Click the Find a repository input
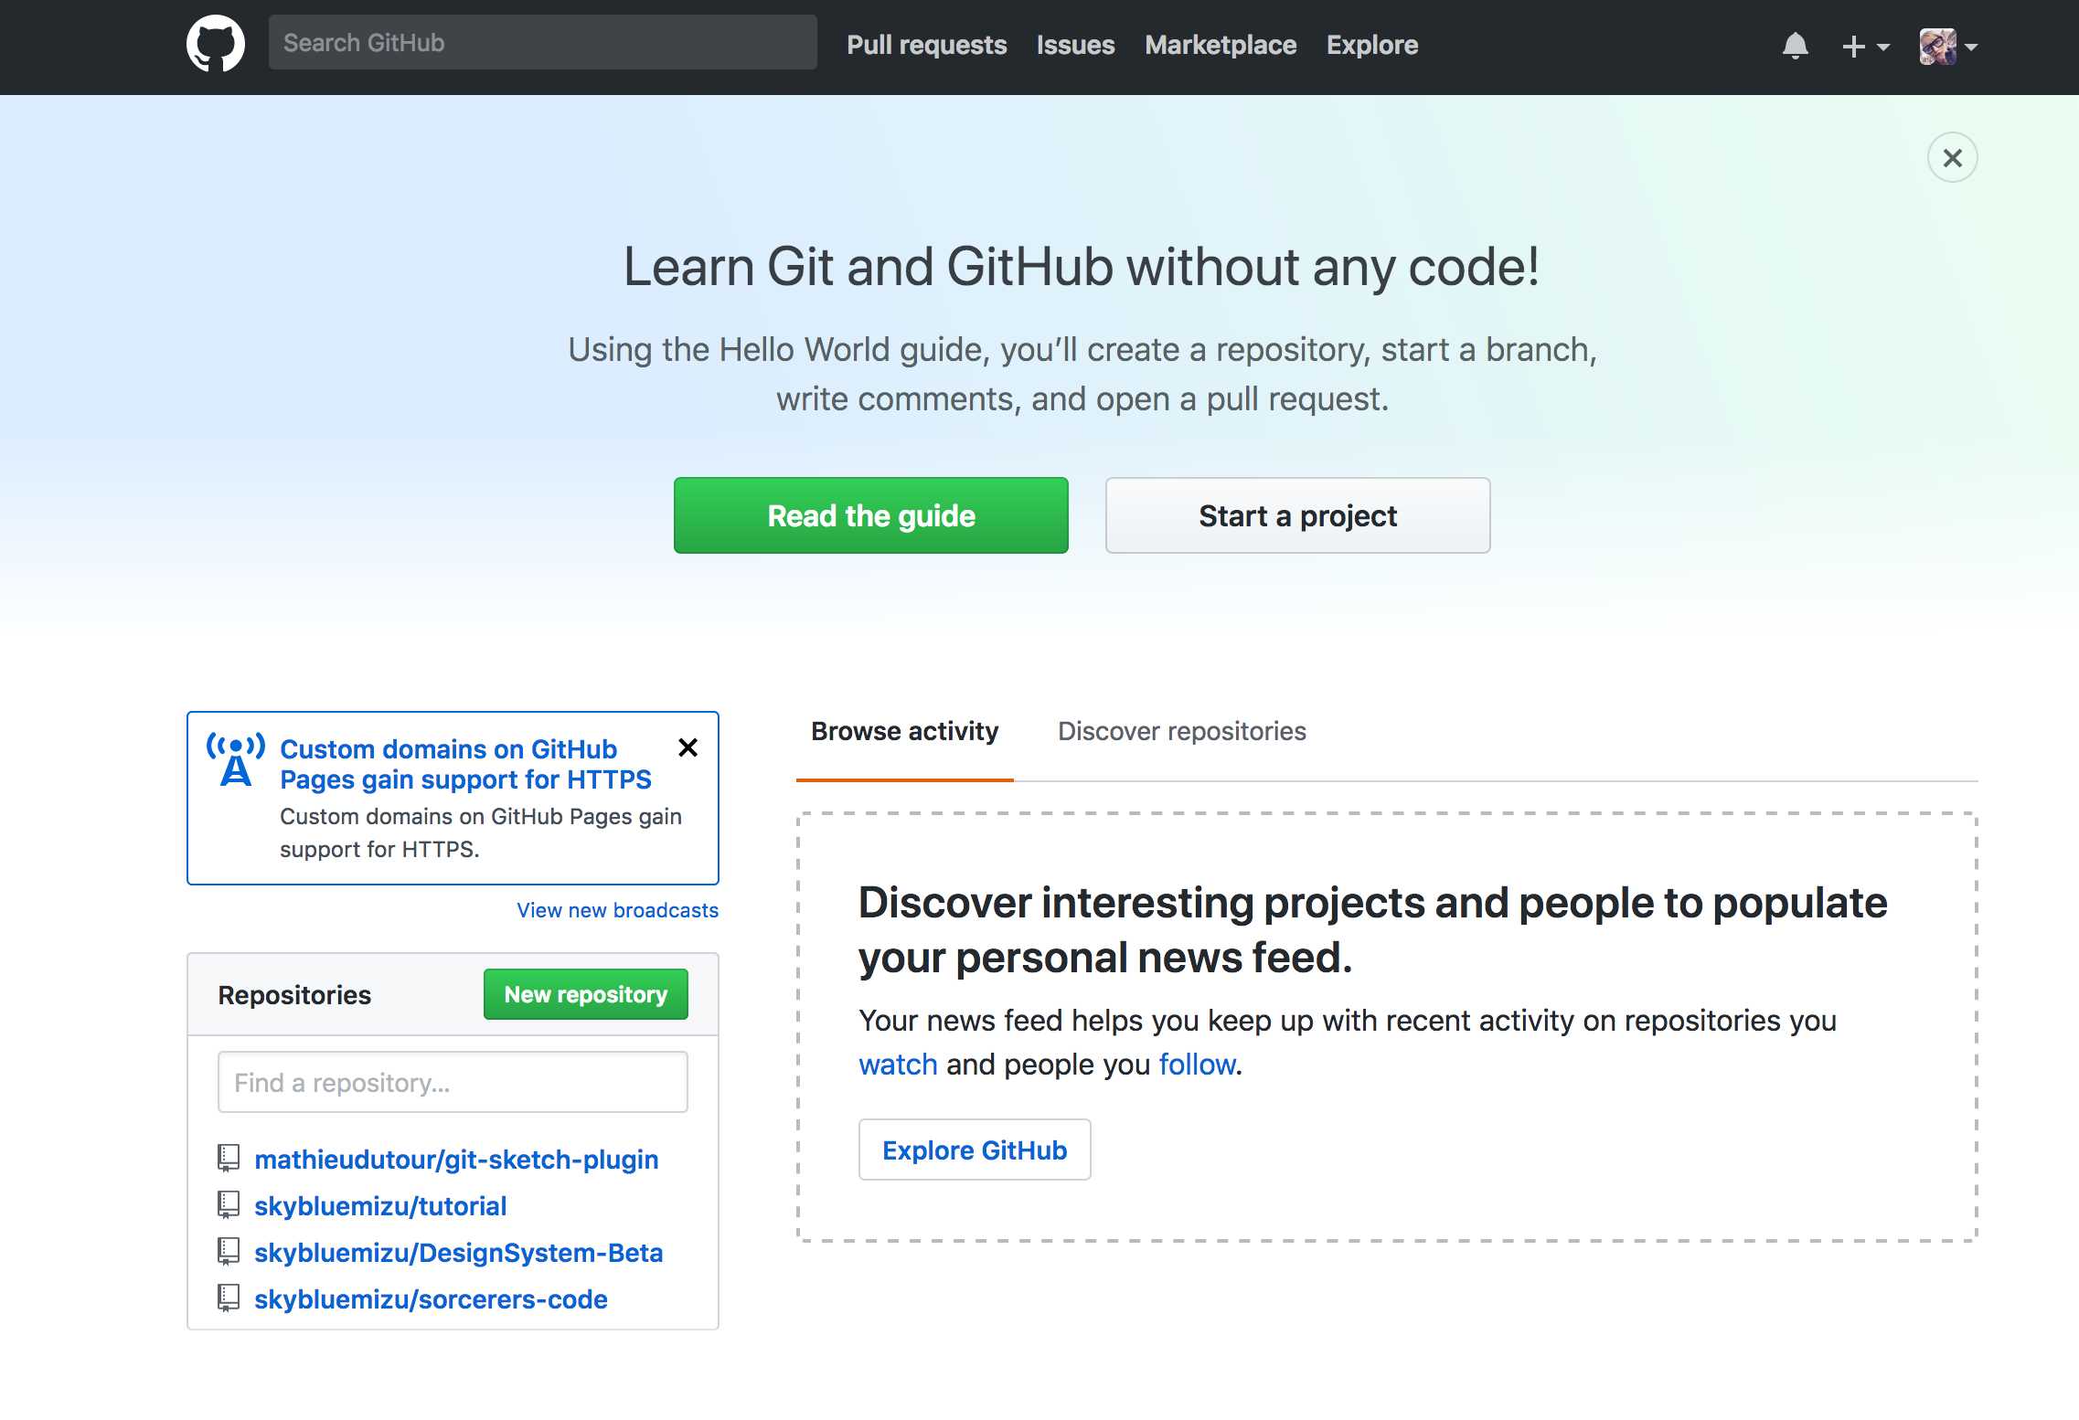 click(x=453, y=1082)
